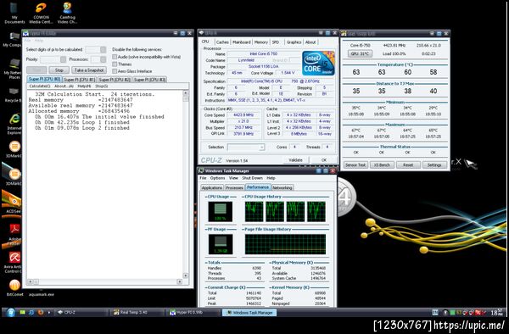
Task: Click the OK button in CPU-Z
Action: pos(324,160)
